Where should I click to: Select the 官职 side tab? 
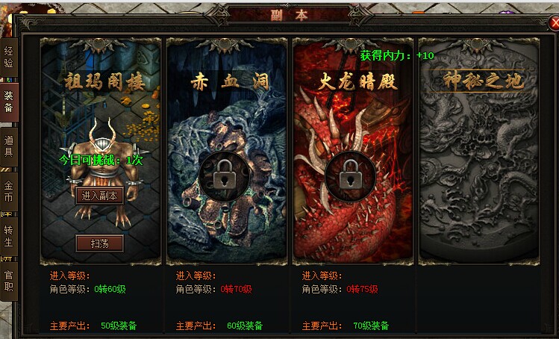pyautogui.click(x=8, y=281)
